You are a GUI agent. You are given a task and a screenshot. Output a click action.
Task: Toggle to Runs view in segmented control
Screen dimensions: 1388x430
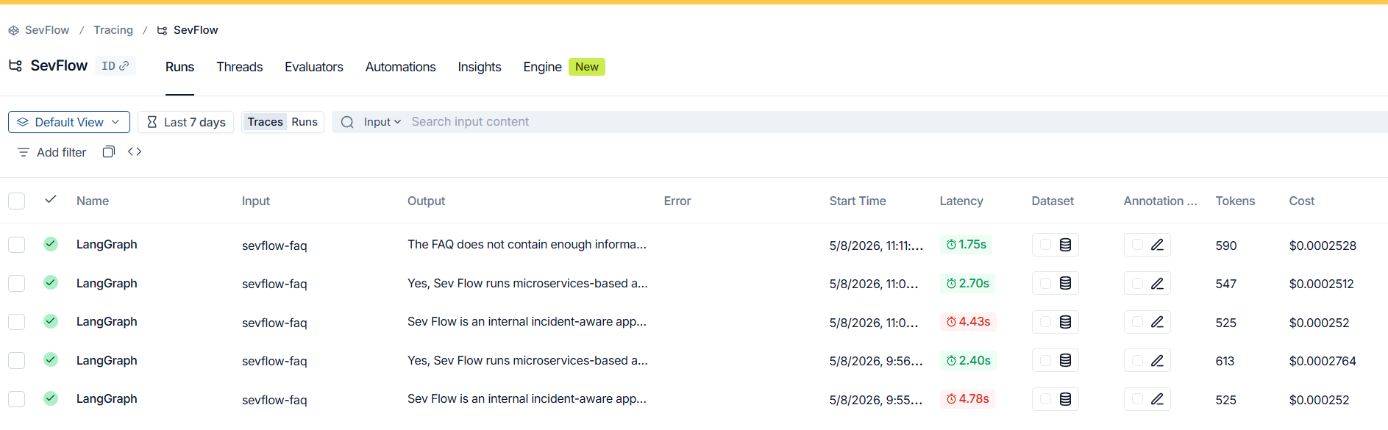pyautogui.click(x=305, y=122)
